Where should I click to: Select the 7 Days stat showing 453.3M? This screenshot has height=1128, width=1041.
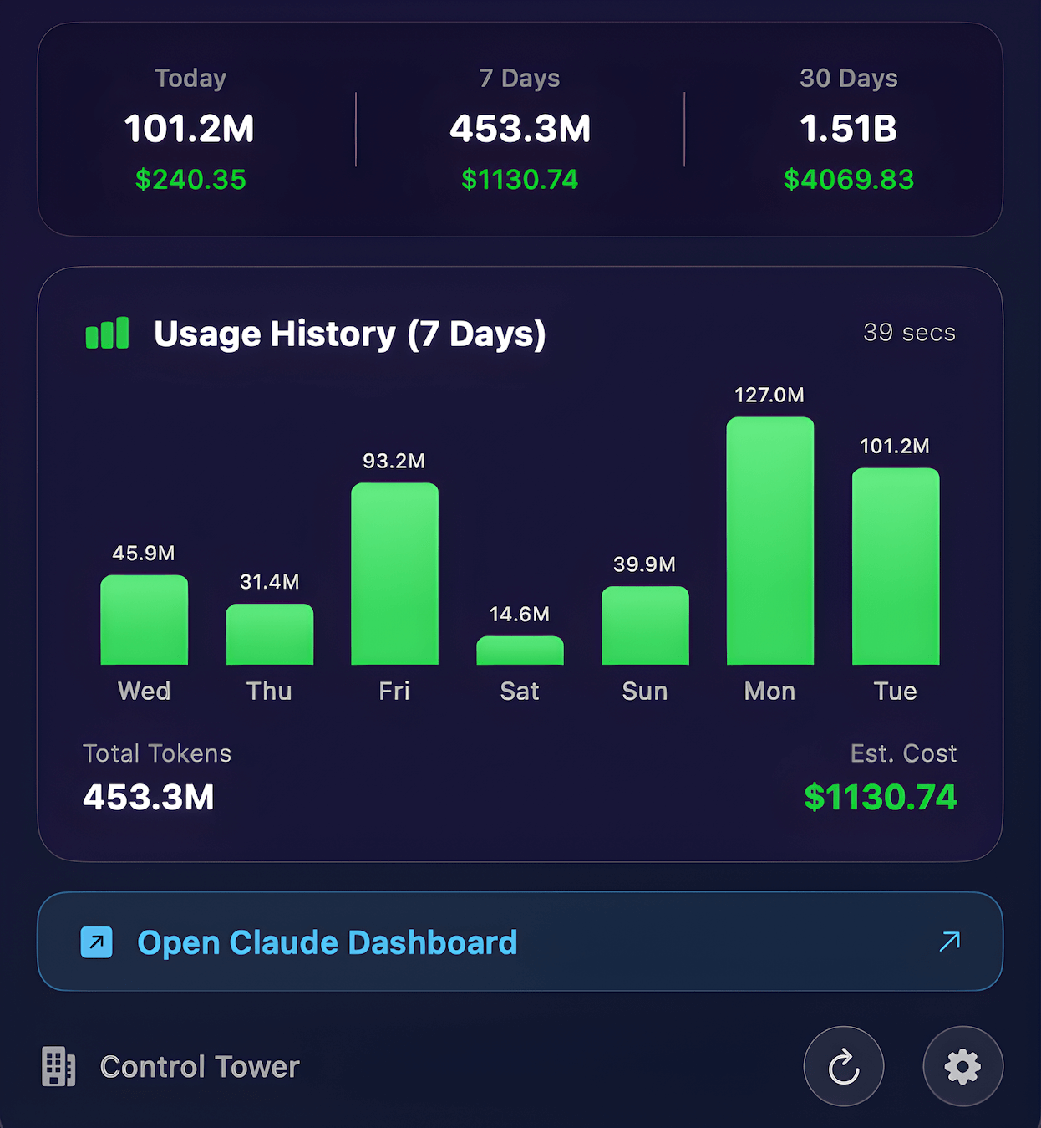click(520, 130)
